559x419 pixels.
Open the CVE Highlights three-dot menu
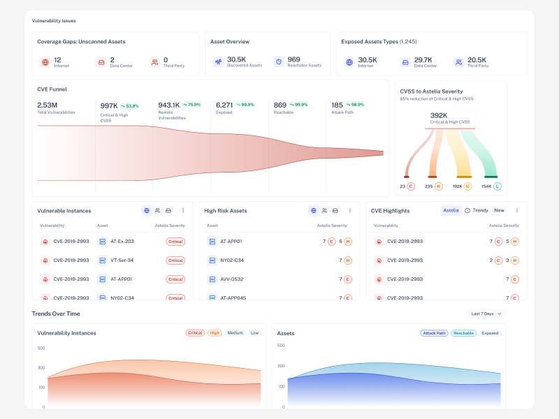coord(517,210)
